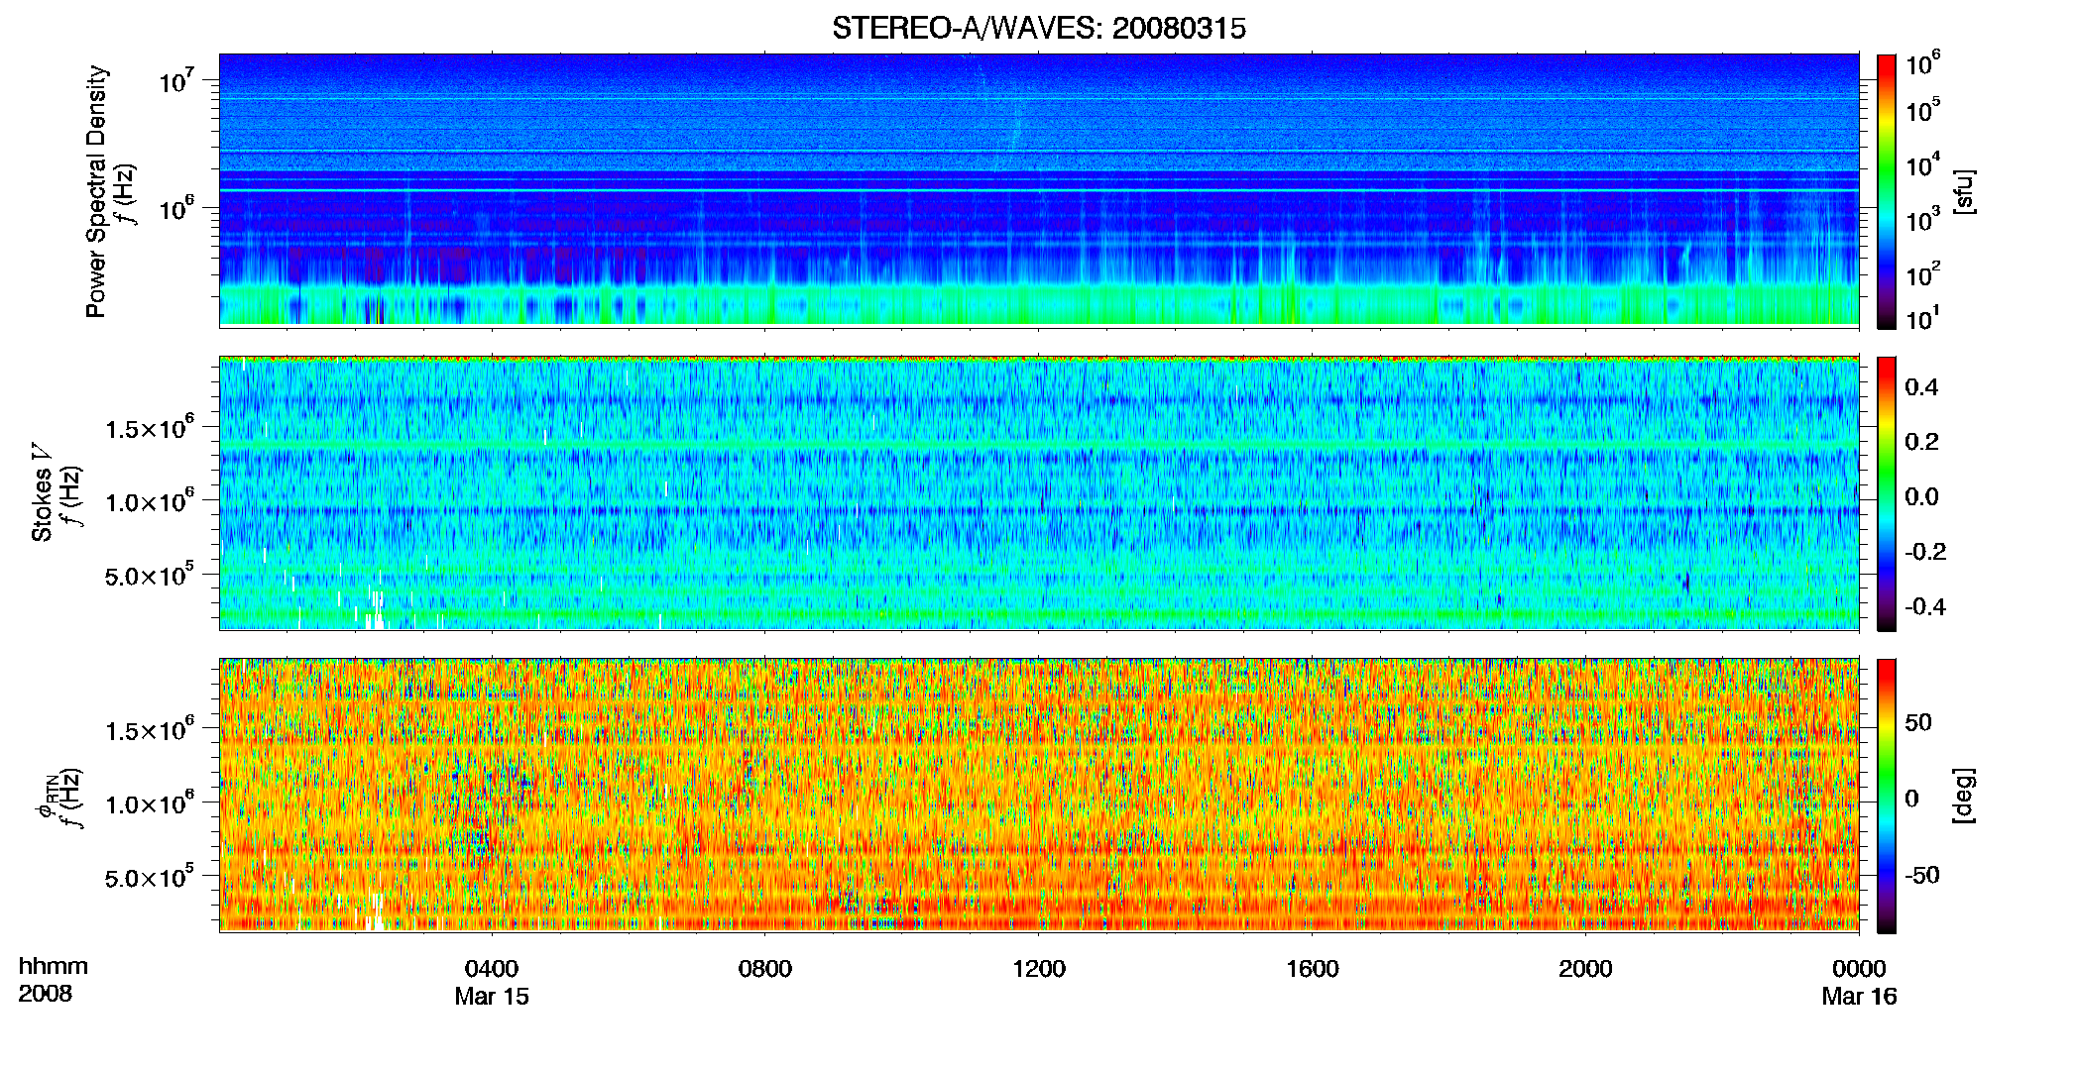Click the -50 degree colorbar value
Image resolution: width=2078 pixels, height=1070 pixels.
pos(1921,875)
